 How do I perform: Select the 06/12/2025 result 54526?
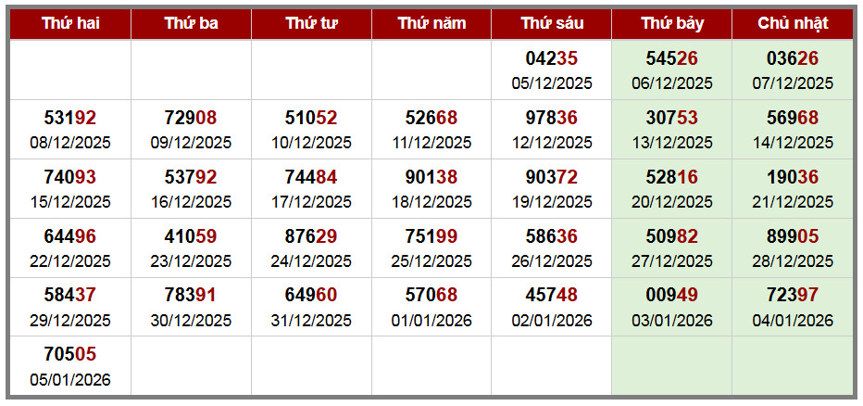coord(671,59)
